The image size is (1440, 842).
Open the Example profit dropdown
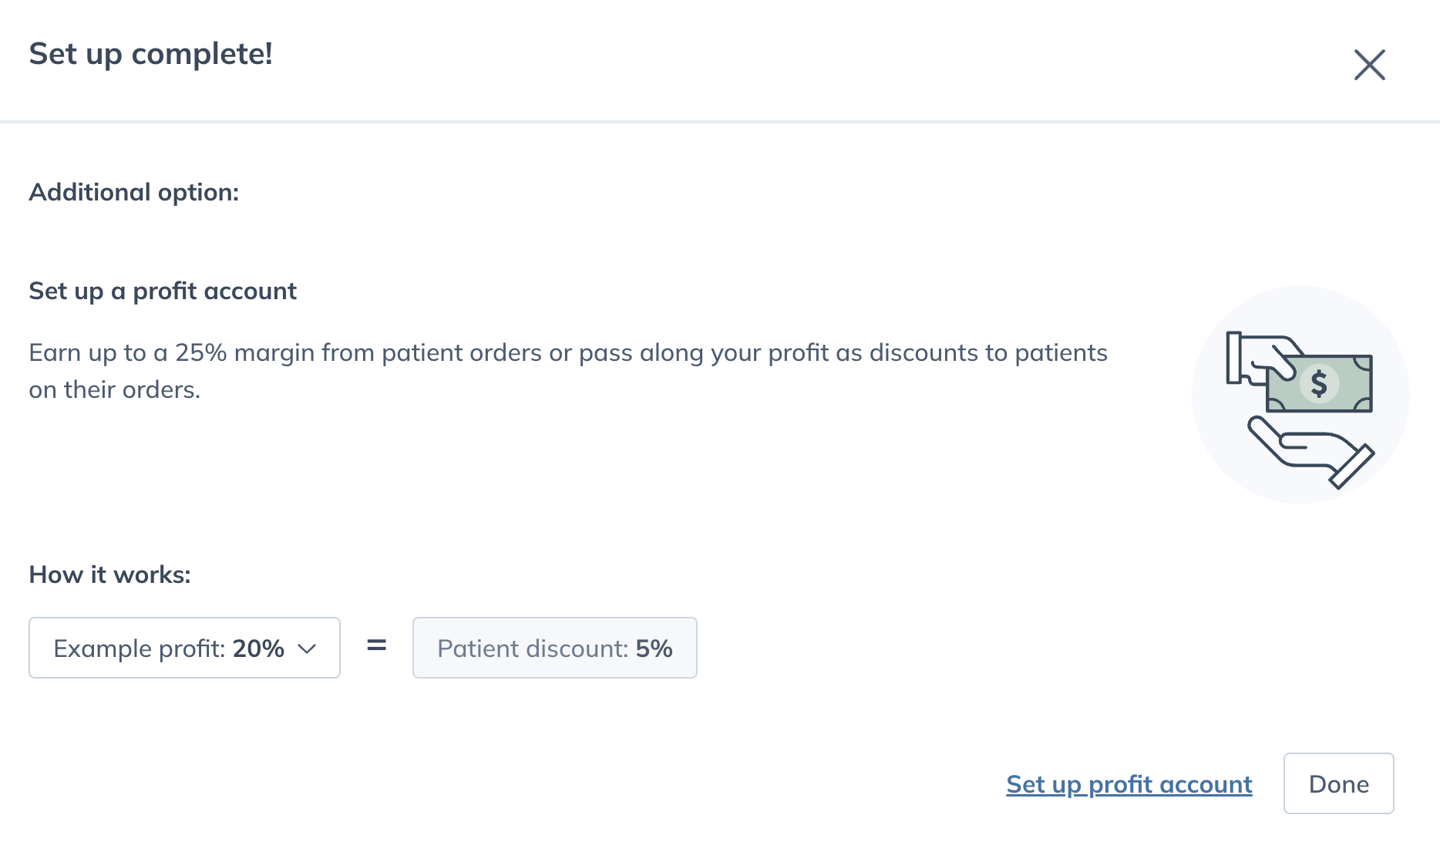(184, 648)
